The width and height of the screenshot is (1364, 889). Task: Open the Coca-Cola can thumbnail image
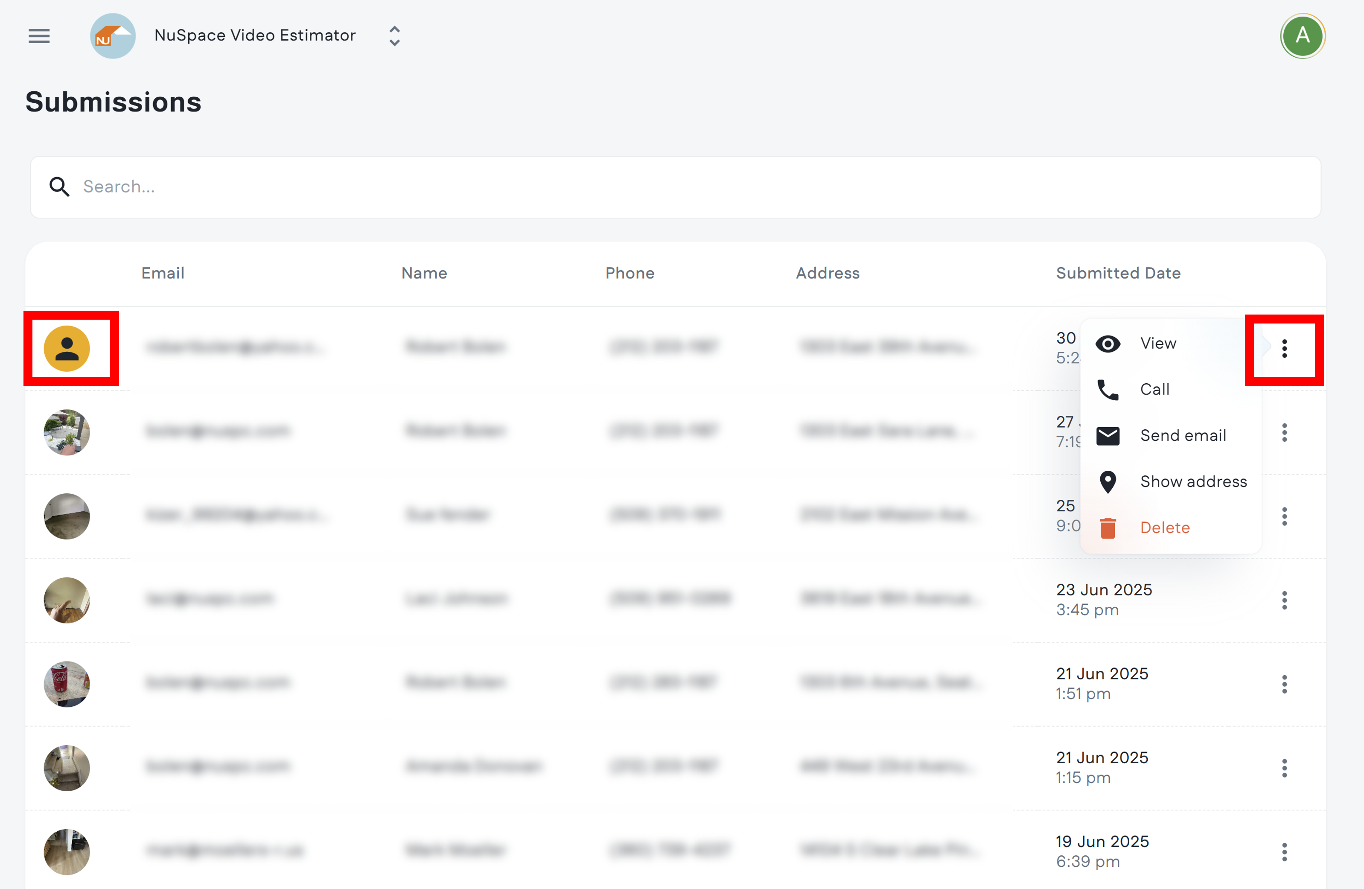coord(67,684)
